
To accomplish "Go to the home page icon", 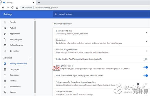I will (17, 7).
